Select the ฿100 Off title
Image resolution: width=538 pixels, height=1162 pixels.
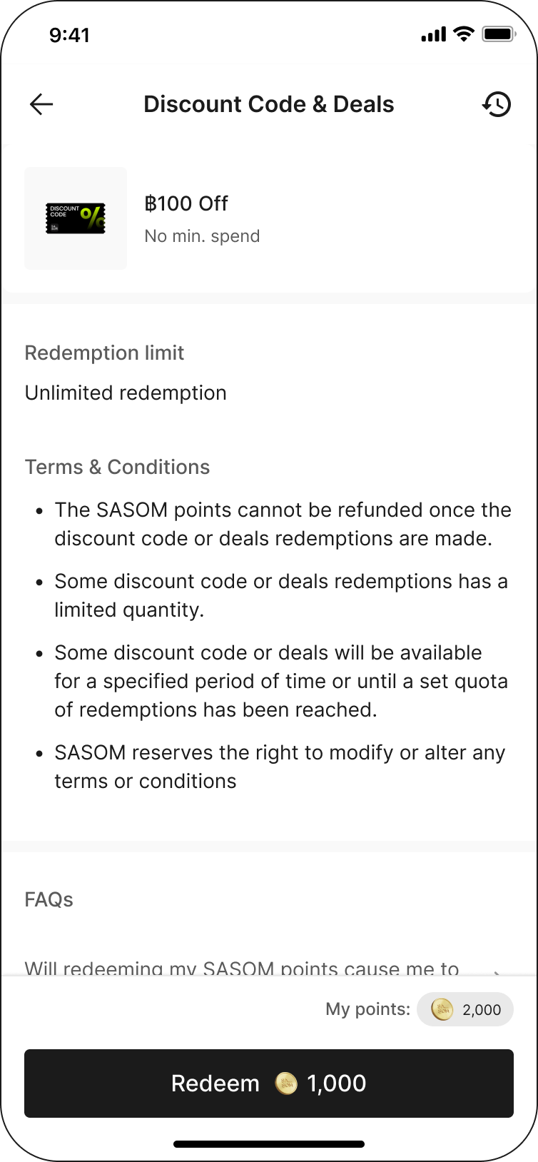coord(186,203)
